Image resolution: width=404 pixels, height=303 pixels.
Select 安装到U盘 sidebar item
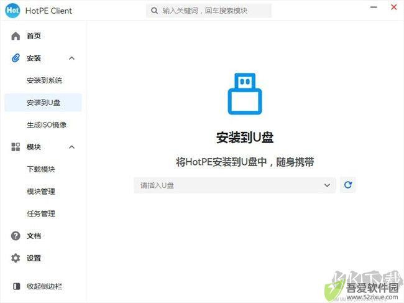pyautogui.click(x=43, y=103)
